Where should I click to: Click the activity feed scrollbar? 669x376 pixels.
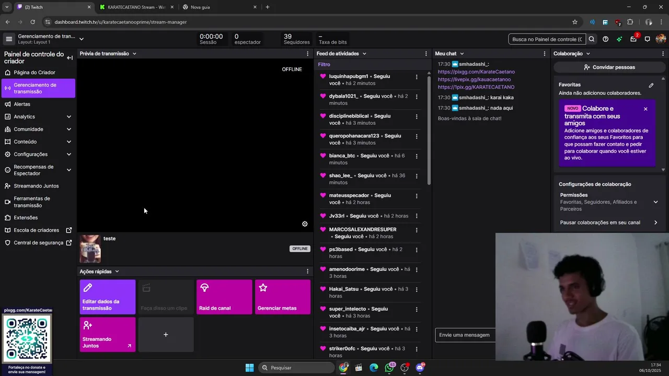pyautogui.click(x=429, y=131)
